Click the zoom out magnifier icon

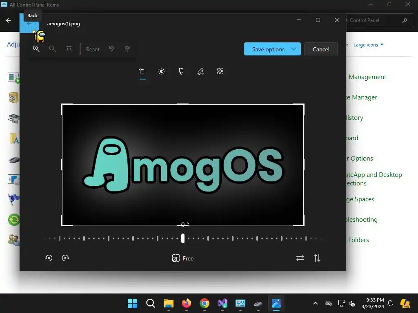click(53, 49)
